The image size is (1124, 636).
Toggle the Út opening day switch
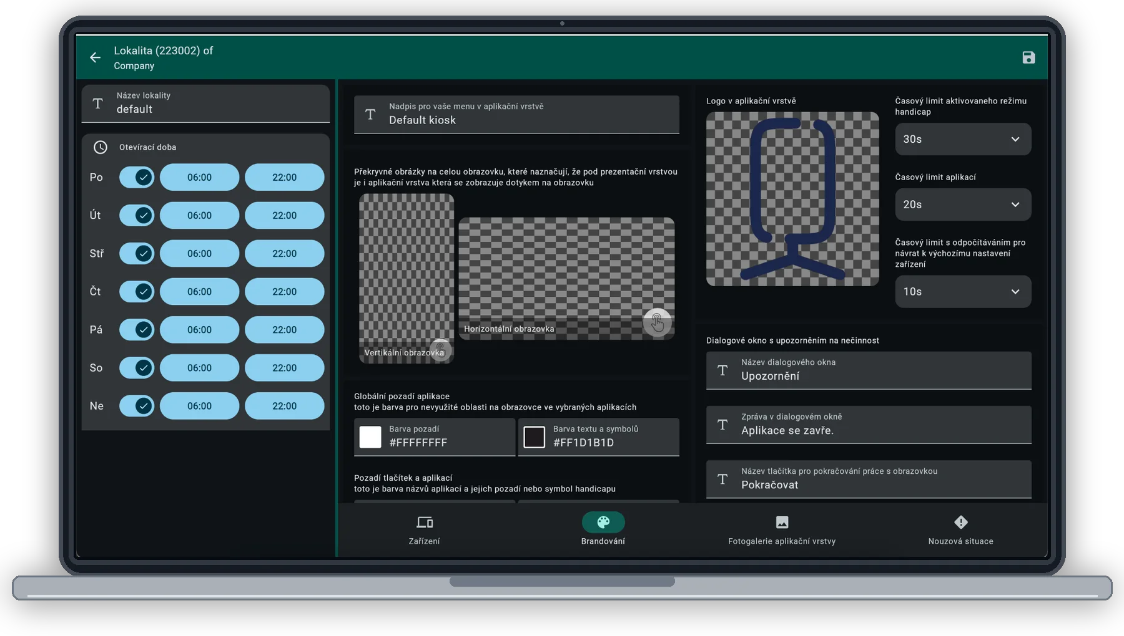pos(137,215)
